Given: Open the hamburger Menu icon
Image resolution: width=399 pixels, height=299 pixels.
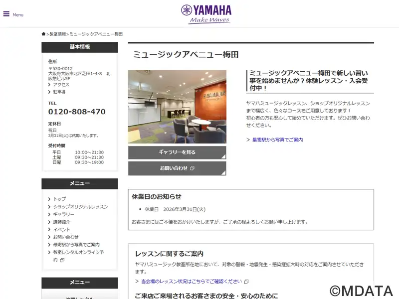Looking at the screenshot, I should click(6, 14).
